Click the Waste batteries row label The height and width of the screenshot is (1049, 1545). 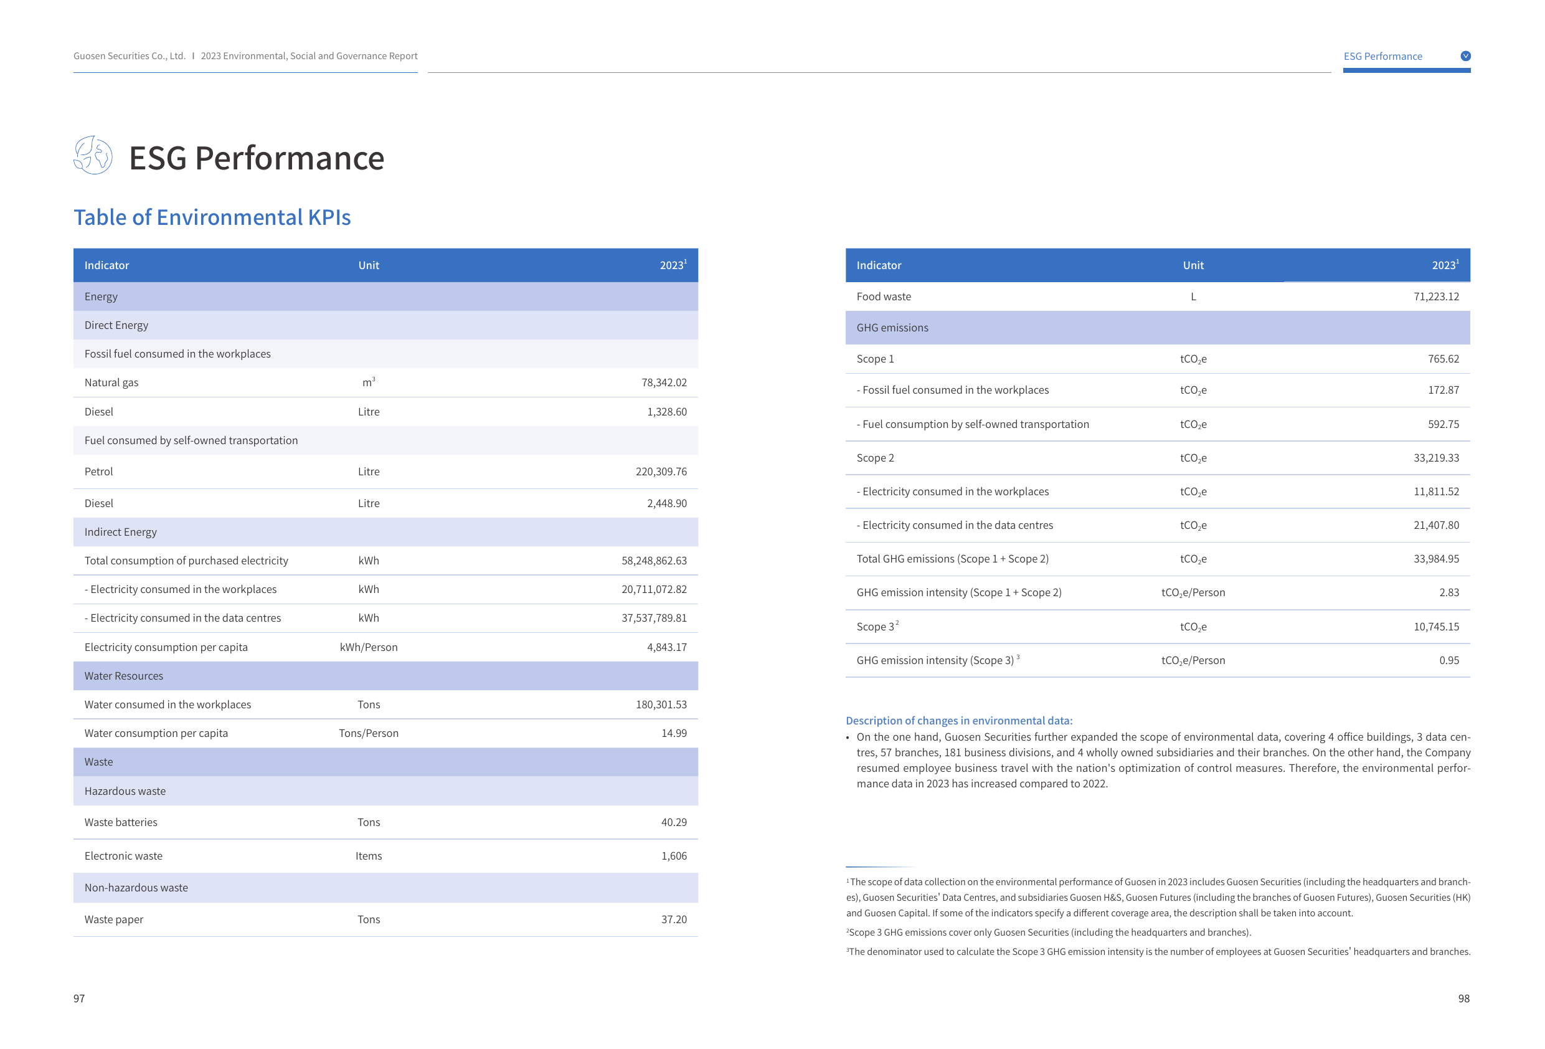click(121, 822)
